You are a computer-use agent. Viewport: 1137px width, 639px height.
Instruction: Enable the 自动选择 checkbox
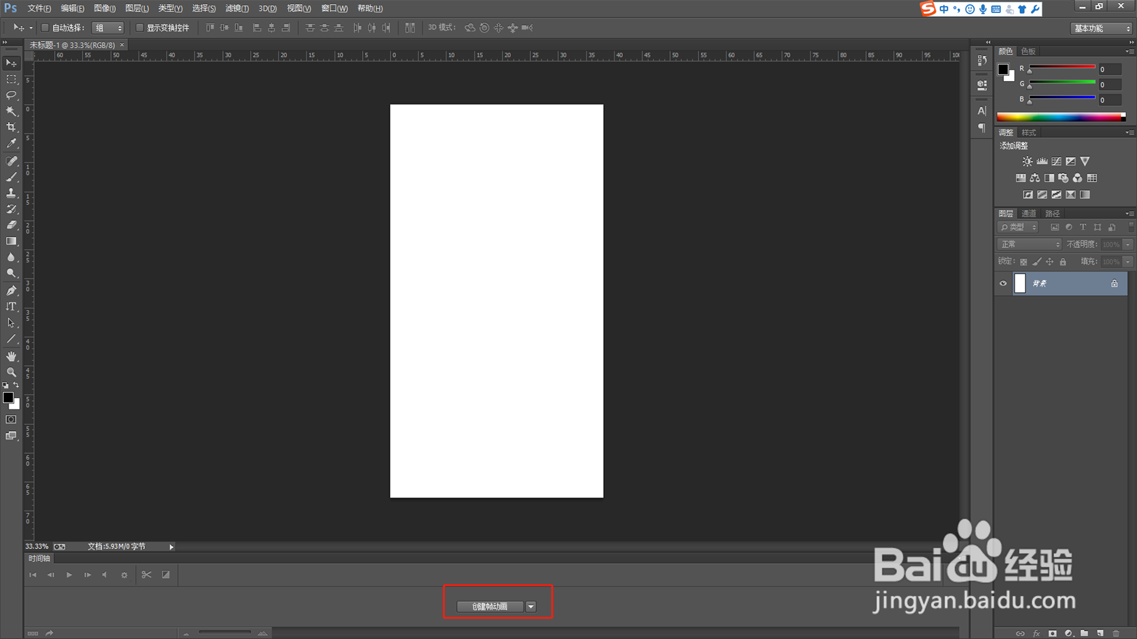click(45, 28)
